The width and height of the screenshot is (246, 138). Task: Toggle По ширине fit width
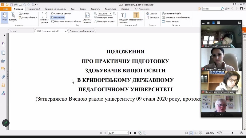[58, 17]
